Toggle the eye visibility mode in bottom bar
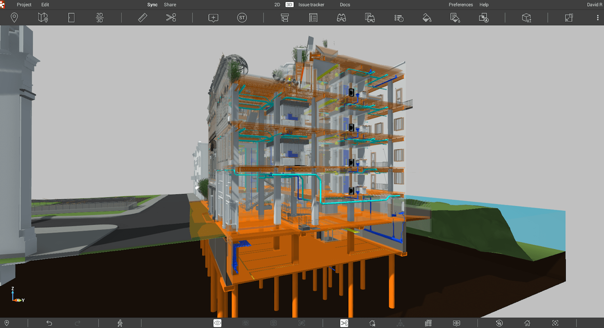The width and height of the screenshot is (604, 328). 217,323
